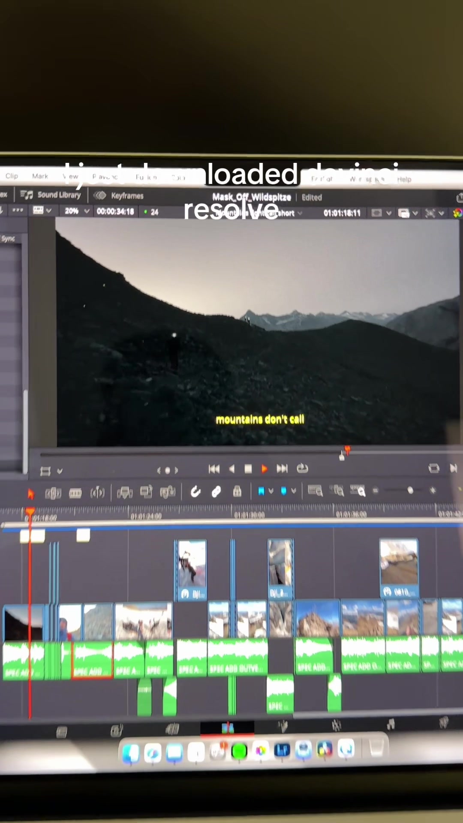
Task: Open Finder from the Dock
Action: tap(131, 752)
